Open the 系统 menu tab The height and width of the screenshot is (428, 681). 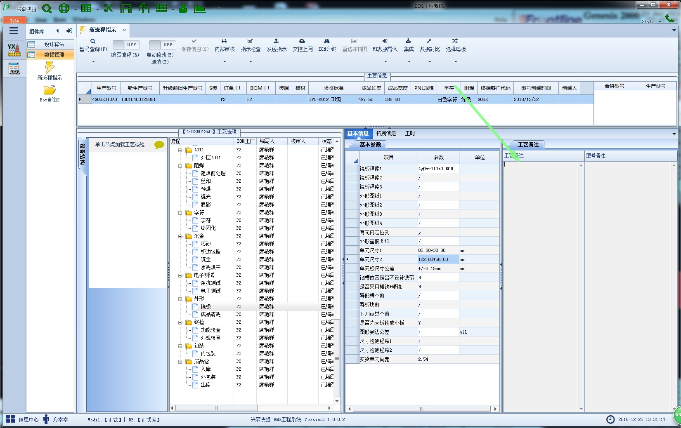coord(14,21)
